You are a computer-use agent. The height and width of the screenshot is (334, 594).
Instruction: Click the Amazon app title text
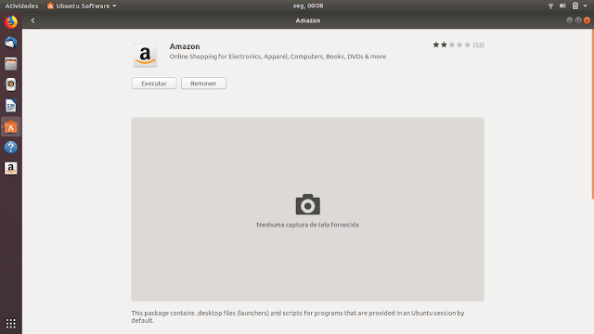point(185,46)
